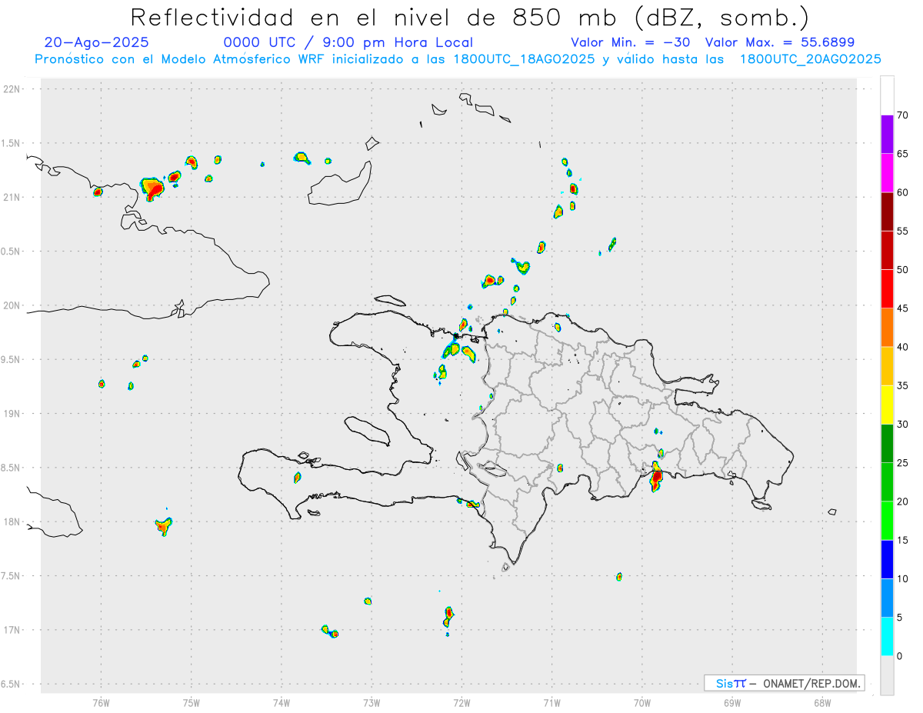Click the '5' value on the colorbar scale
Image resolution: width=923 pixels, height=713 pixels.
pyautogui.click(x=900, y=618)
